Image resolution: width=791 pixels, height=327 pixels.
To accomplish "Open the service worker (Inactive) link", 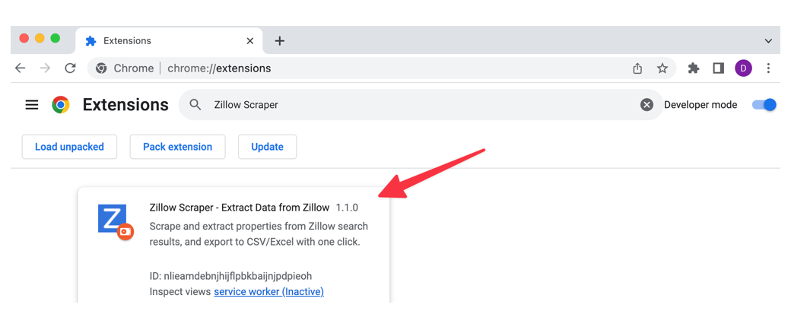I will [x=269, y=292].
